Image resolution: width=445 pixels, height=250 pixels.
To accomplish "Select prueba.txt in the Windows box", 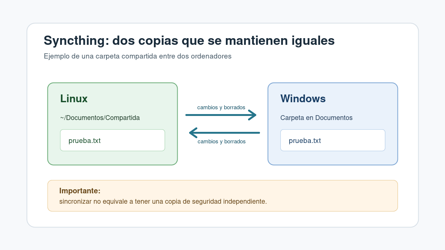I will (x=333, y=140).
